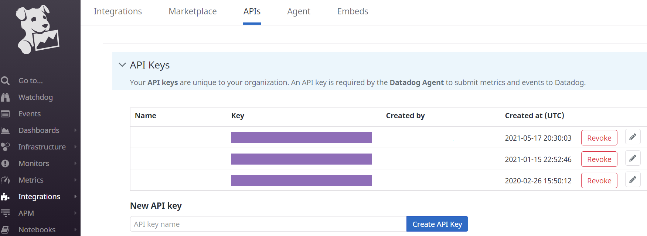The width and height of the screenshot is (647, 236).
Task: Click the masked key from 2021-01-15
Action: (x=302, y=159)
